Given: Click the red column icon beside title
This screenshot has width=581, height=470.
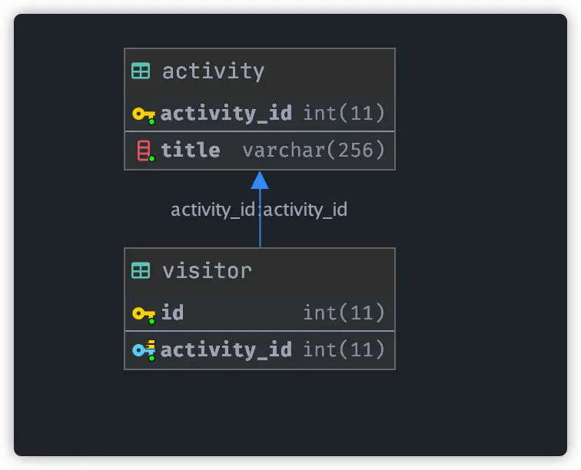Looking at the screenshot, I should coord(145,151).
